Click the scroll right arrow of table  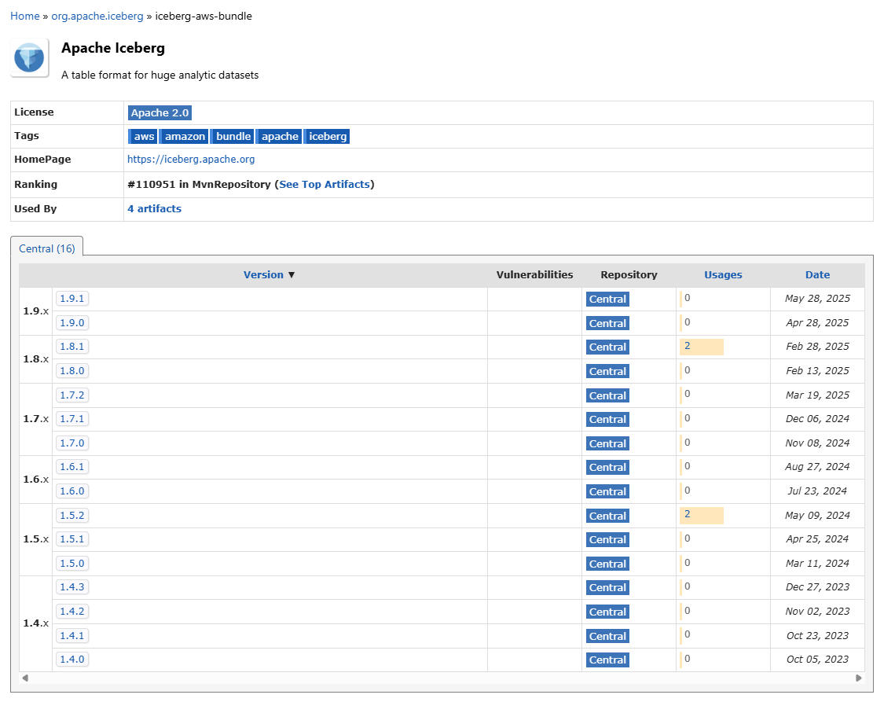pyautogui.click(x=859, y=678)
